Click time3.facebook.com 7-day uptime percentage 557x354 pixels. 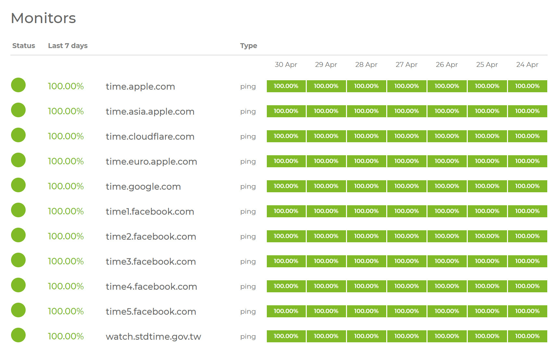click(x=66, y=261)
